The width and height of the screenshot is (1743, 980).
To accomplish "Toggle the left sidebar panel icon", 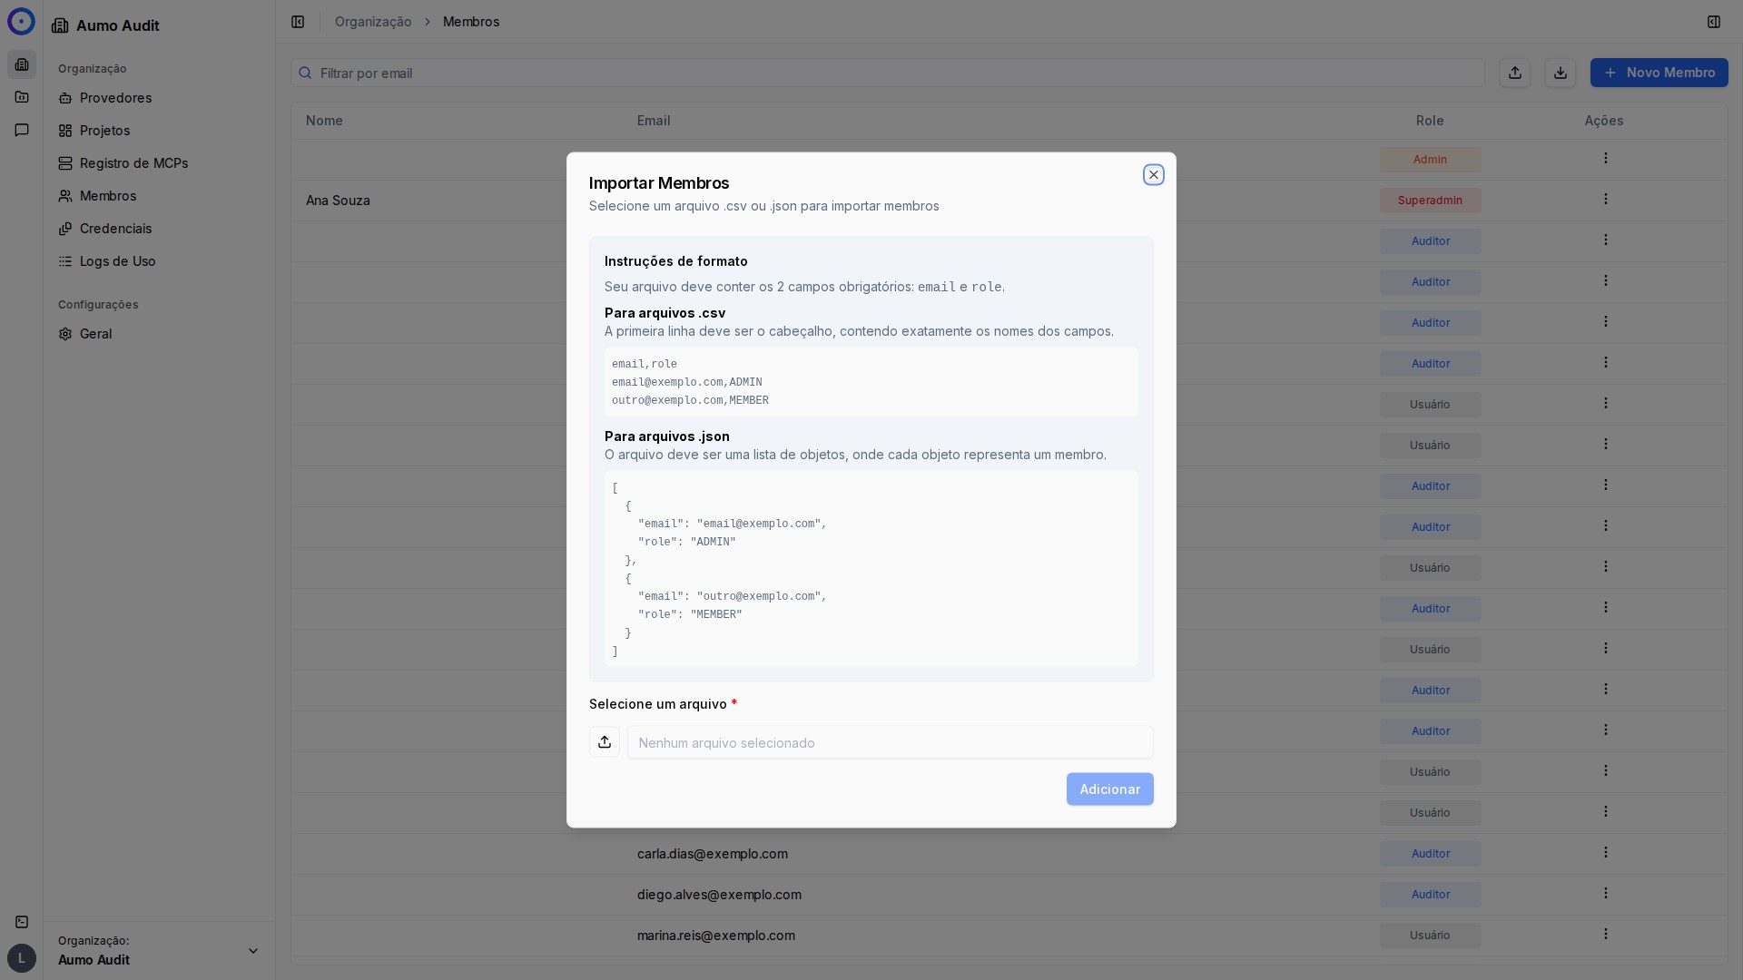I will tap(298, 22).
